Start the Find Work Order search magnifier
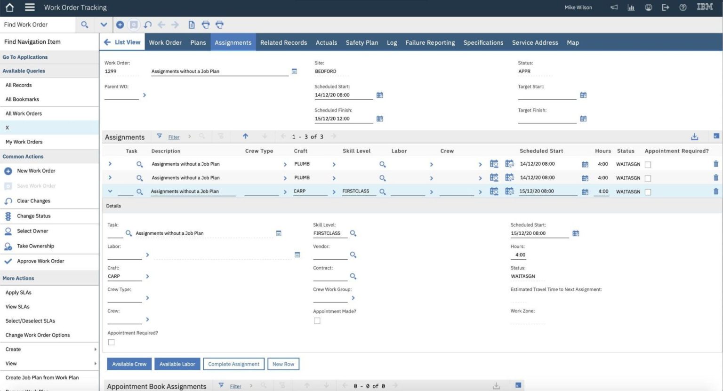Image resolution: width=723 pixels, height=391 pixels. click(x=85, y=24)
